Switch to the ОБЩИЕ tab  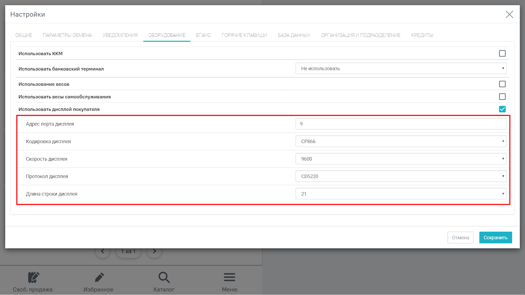pos(24,35)
